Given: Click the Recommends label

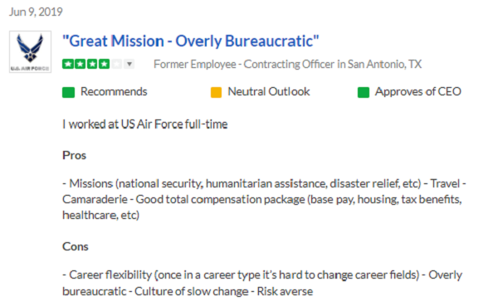Looking at the screenshot, I should tap(114, 92).
